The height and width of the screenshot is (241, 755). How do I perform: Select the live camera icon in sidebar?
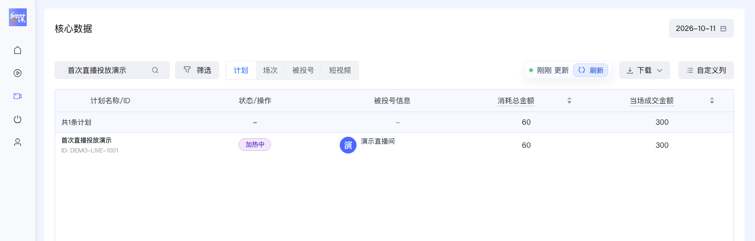click(x=17, y=96)
